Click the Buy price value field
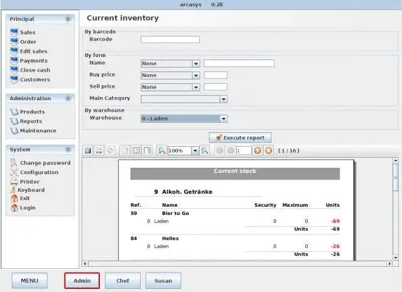This screenshot has height=292, width=402. click(x=215, y=75)
